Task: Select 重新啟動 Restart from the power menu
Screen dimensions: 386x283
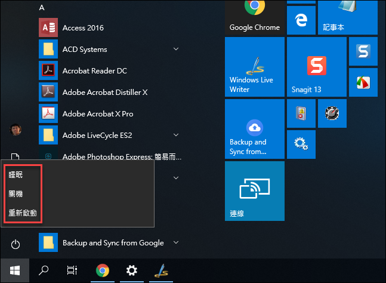Action: coord(23,213)
